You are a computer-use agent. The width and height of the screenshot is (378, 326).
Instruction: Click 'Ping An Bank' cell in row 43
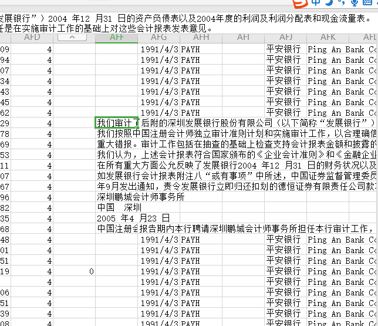point(342,91)
